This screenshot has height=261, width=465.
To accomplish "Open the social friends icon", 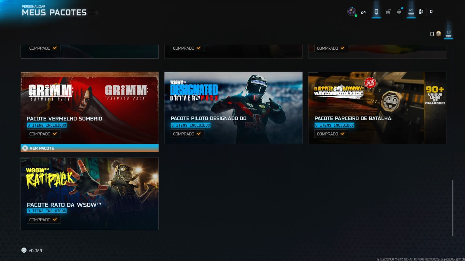I will pyautogui.click(x=421, y=12).
